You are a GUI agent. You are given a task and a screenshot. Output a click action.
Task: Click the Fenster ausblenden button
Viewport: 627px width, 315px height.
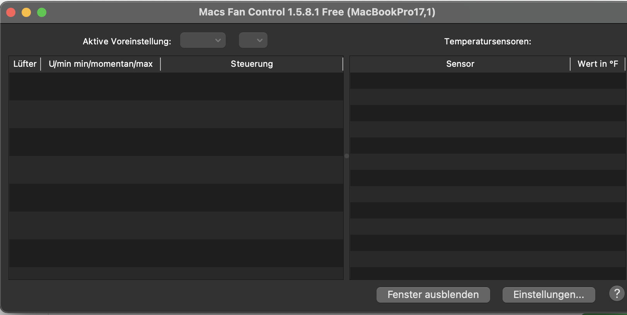[433, 295]
